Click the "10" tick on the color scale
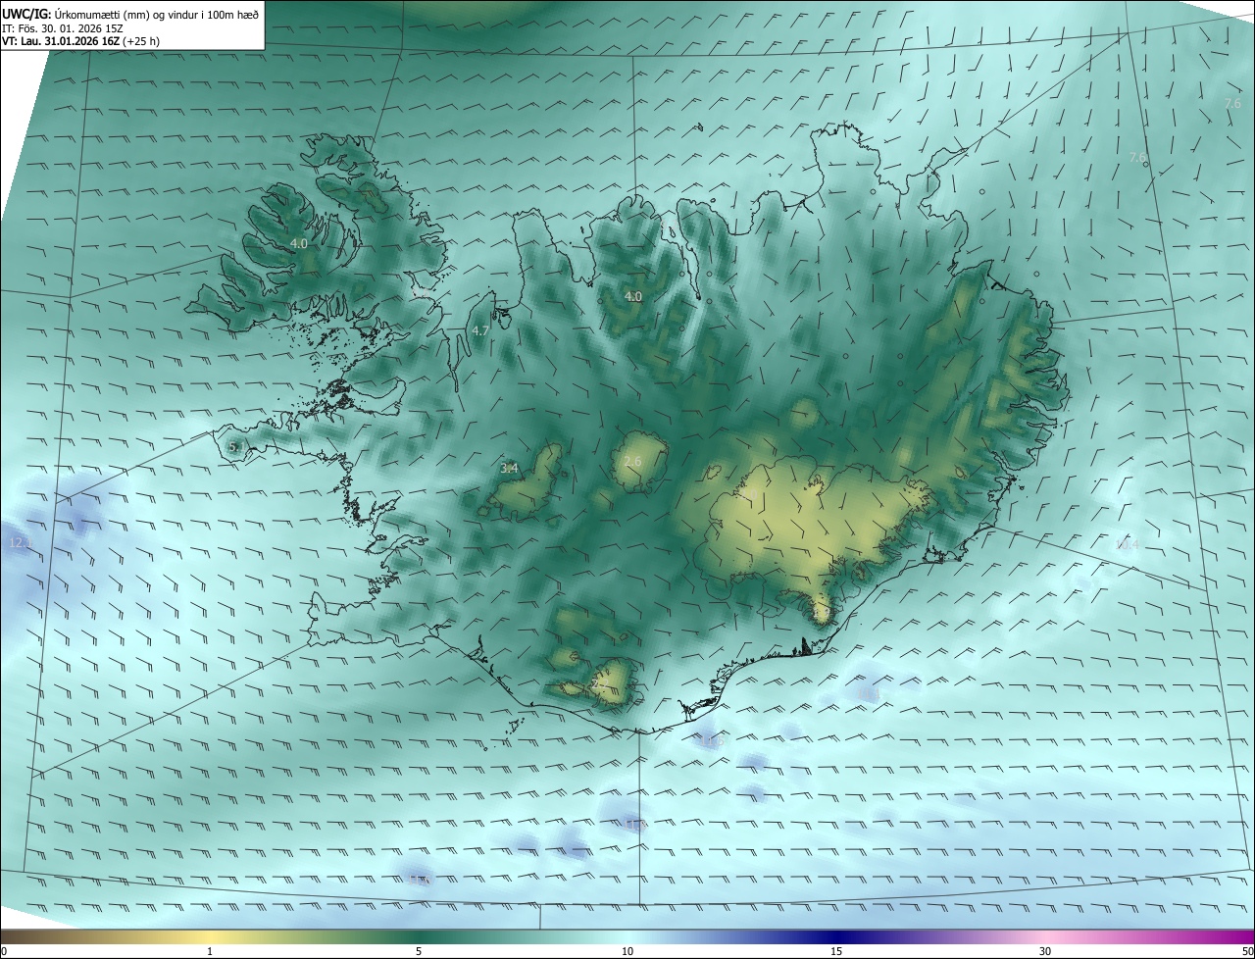 [627, 951]
